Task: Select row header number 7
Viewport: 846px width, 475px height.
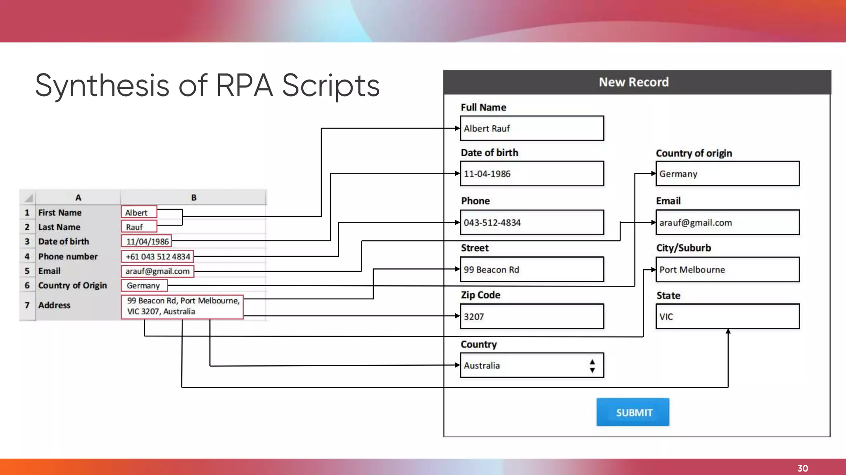Action: click(x=27, y=305)
